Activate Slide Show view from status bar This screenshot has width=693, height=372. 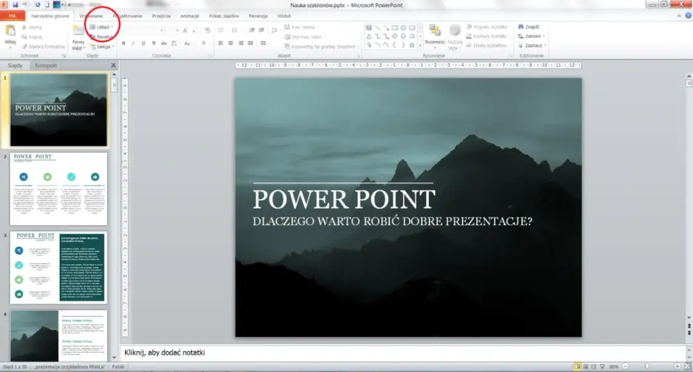click(x=602, y=366)
